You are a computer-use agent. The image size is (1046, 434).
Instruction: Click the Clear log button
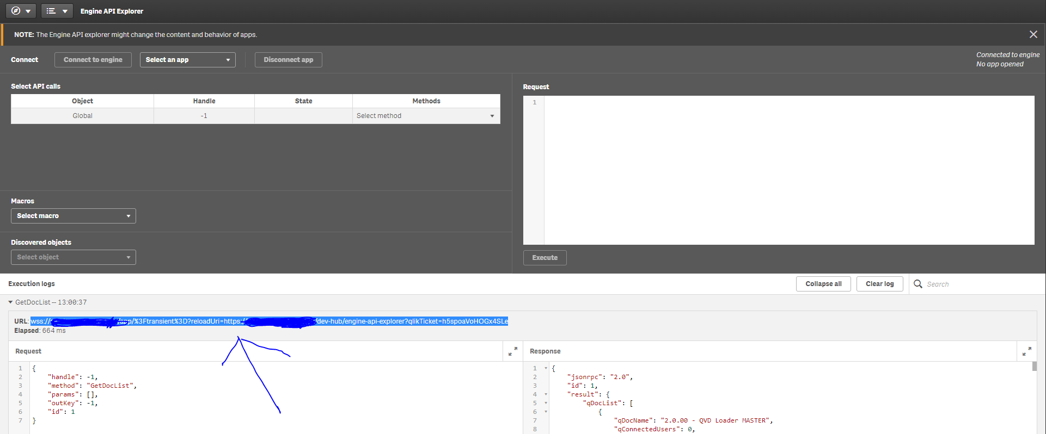pos(880,284)
